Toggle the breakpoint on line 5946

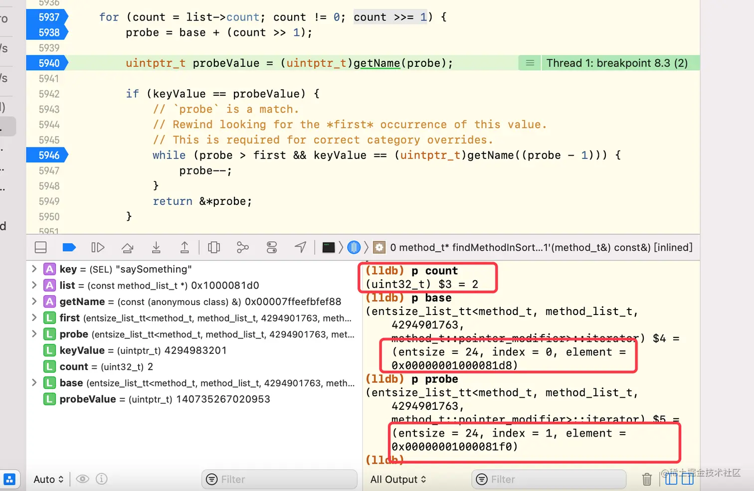48,156
